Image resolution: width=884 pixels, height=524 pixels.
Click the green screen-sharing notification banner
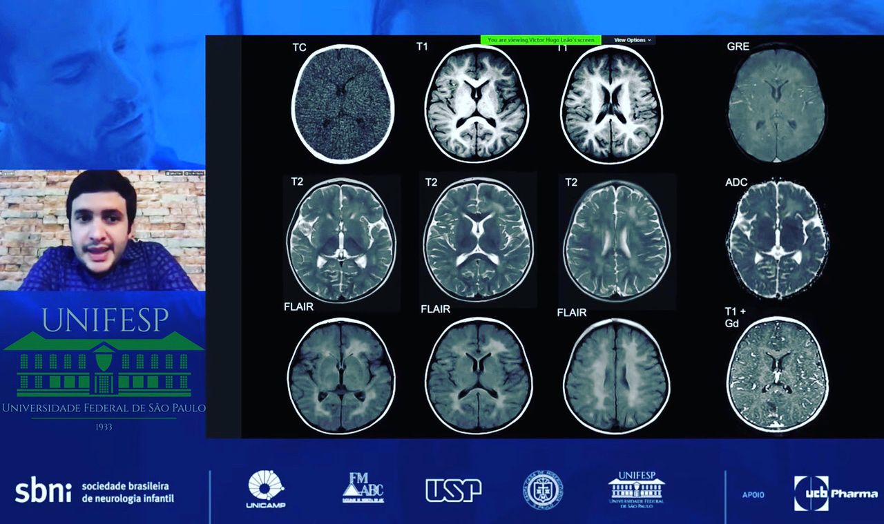click(541, 40)
